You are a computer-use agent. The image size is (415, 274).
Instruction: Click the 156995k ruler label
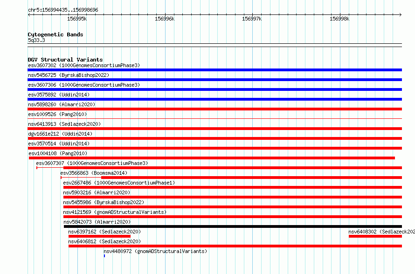pyautogui.click(x=77, y=19)
